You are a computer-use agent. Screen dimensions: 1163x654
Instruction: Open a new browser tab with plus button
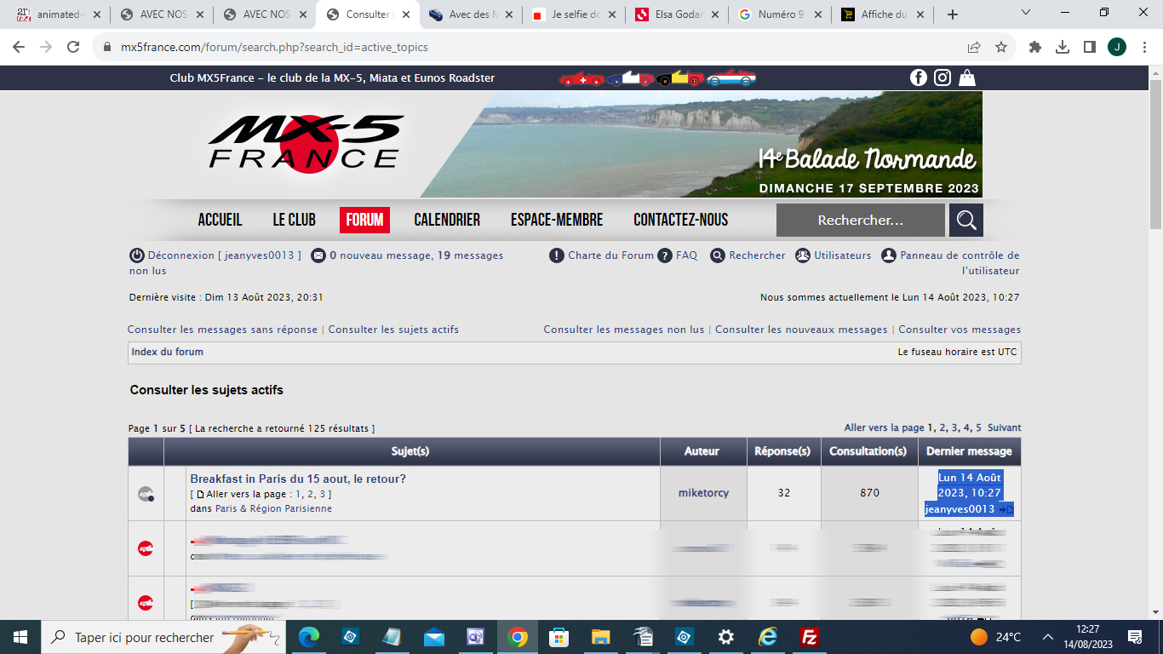(953, 14)
